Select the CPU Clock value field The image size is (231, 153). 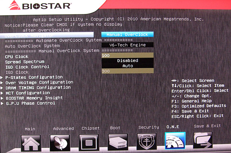(x=127, y=55)
